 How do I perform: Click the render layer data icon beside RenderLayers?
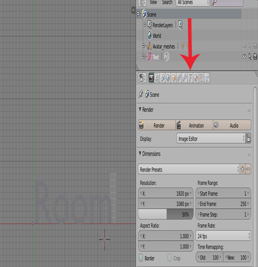[x=181, y=24]
